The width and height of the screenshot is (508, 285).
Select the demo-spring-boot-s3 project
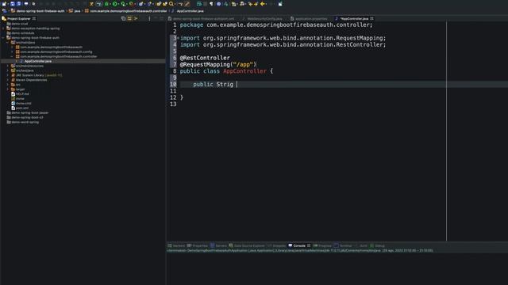pyautogui.click(x=27, y=118)
